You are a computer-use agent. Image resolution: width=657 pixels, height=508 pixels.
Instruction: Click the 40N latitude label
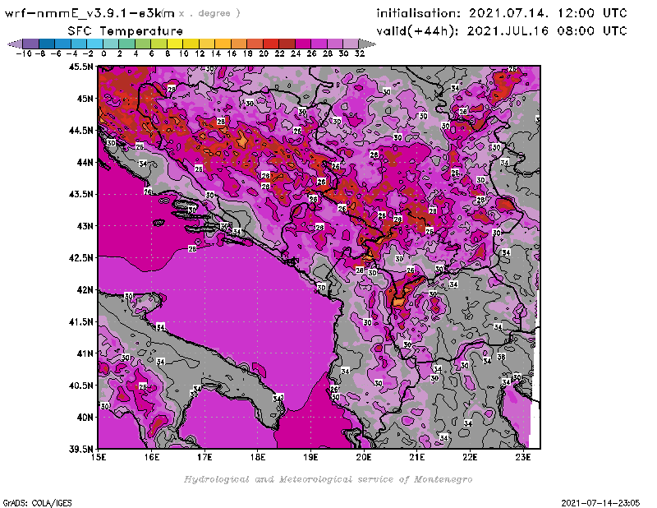85,418
